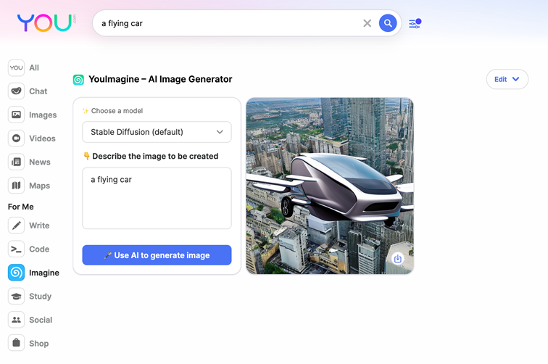This screenshot has height=364, width=548.
Task: Click the You.com logo
Action: pyautogui.click(x=45, y=23)
